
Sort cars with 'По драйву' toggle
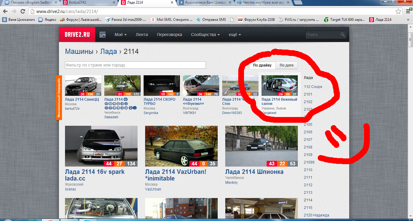(262, 65)
